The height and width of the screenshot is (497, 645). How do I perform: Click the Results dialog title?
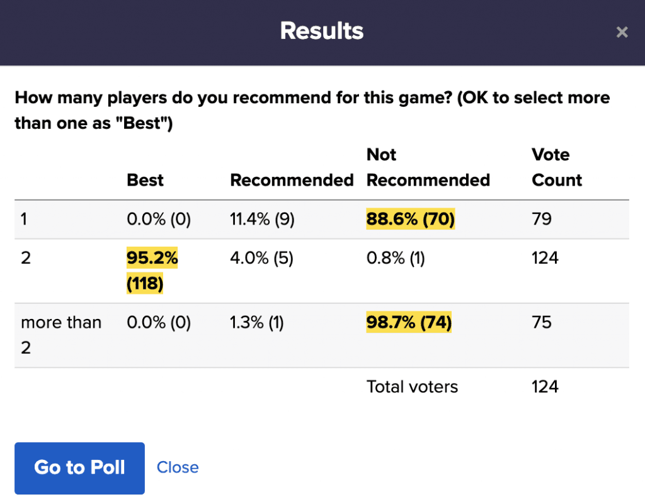(x=322, y=31)
